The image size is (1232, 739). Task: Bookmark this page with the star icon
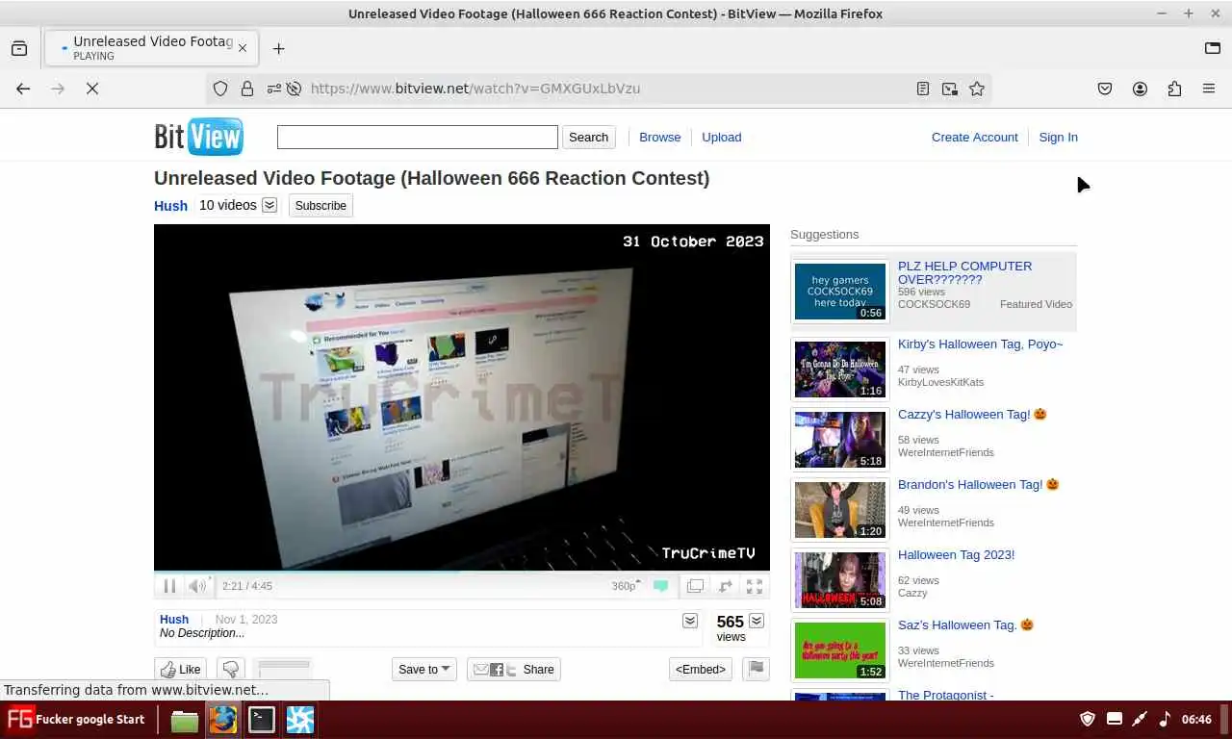click(977, 89)
